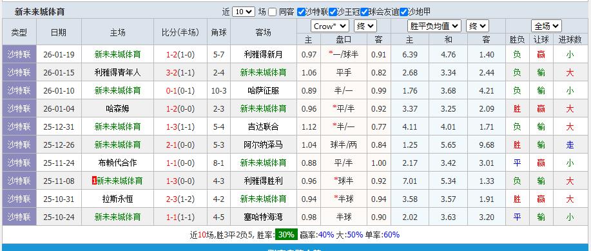
Task: Click score 1-2(1-0) for 26-01-19 match
Action: click(180, 54)
